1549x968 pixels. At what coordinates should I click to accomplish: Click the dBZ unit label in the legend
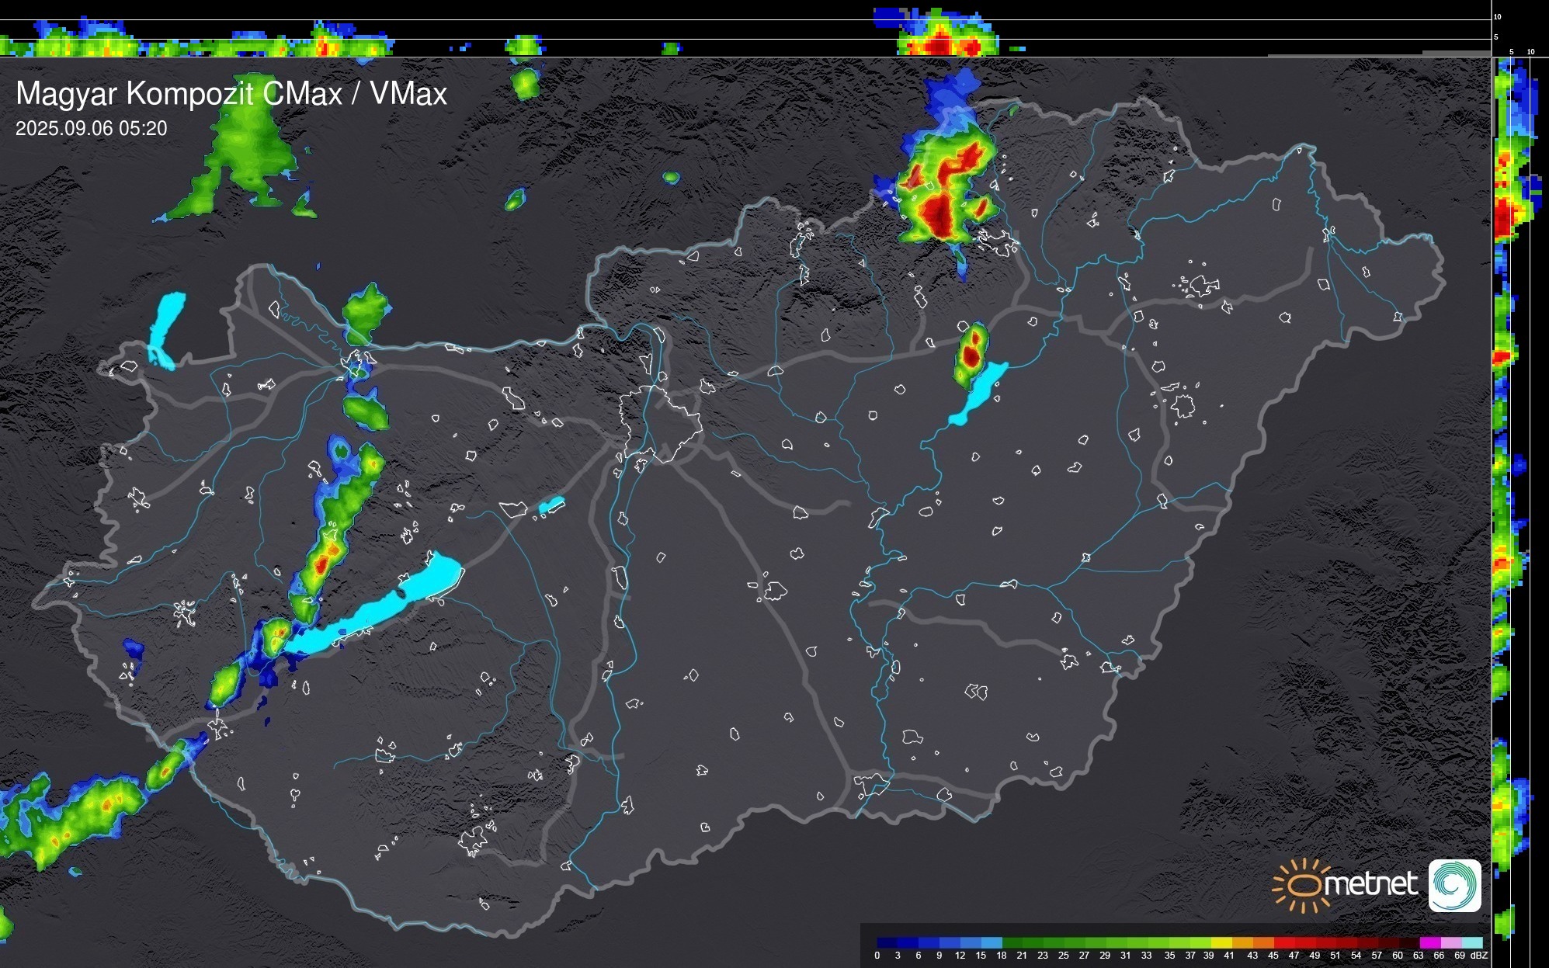click(1479, 956)
